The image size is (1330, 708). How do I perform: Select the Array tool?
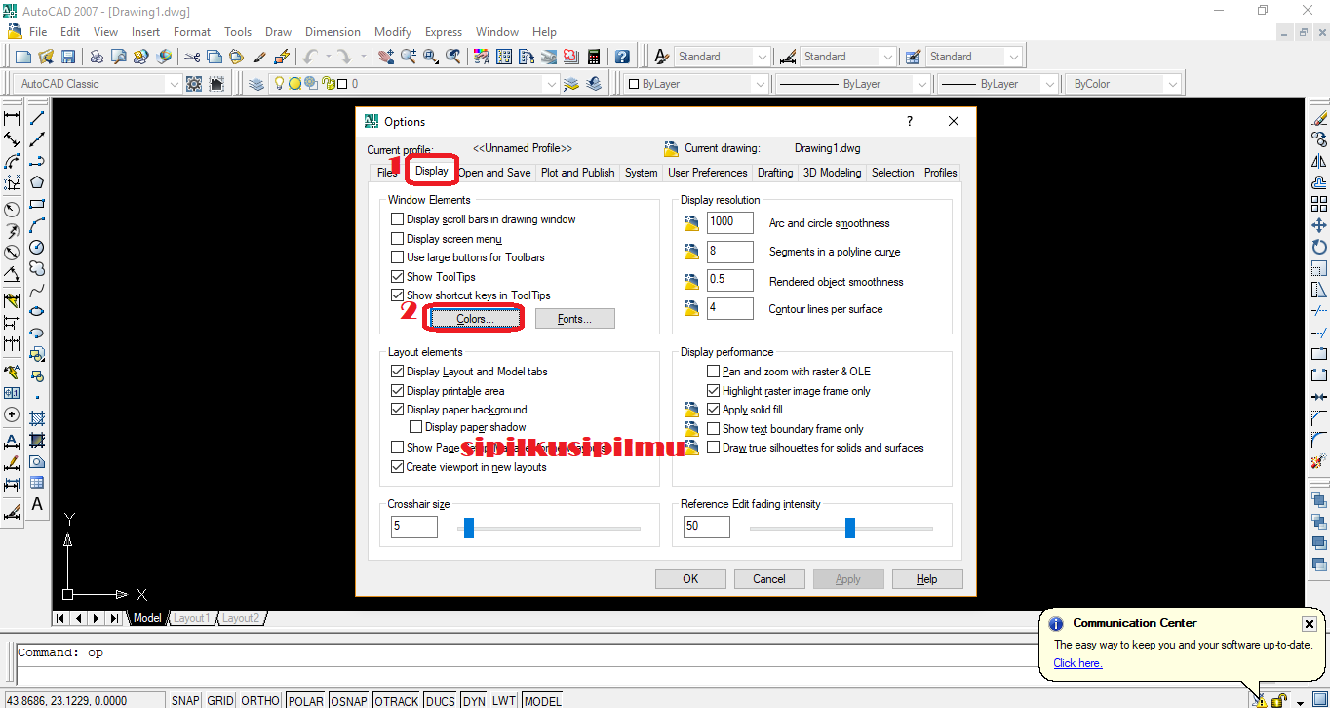pos(1319,204)
